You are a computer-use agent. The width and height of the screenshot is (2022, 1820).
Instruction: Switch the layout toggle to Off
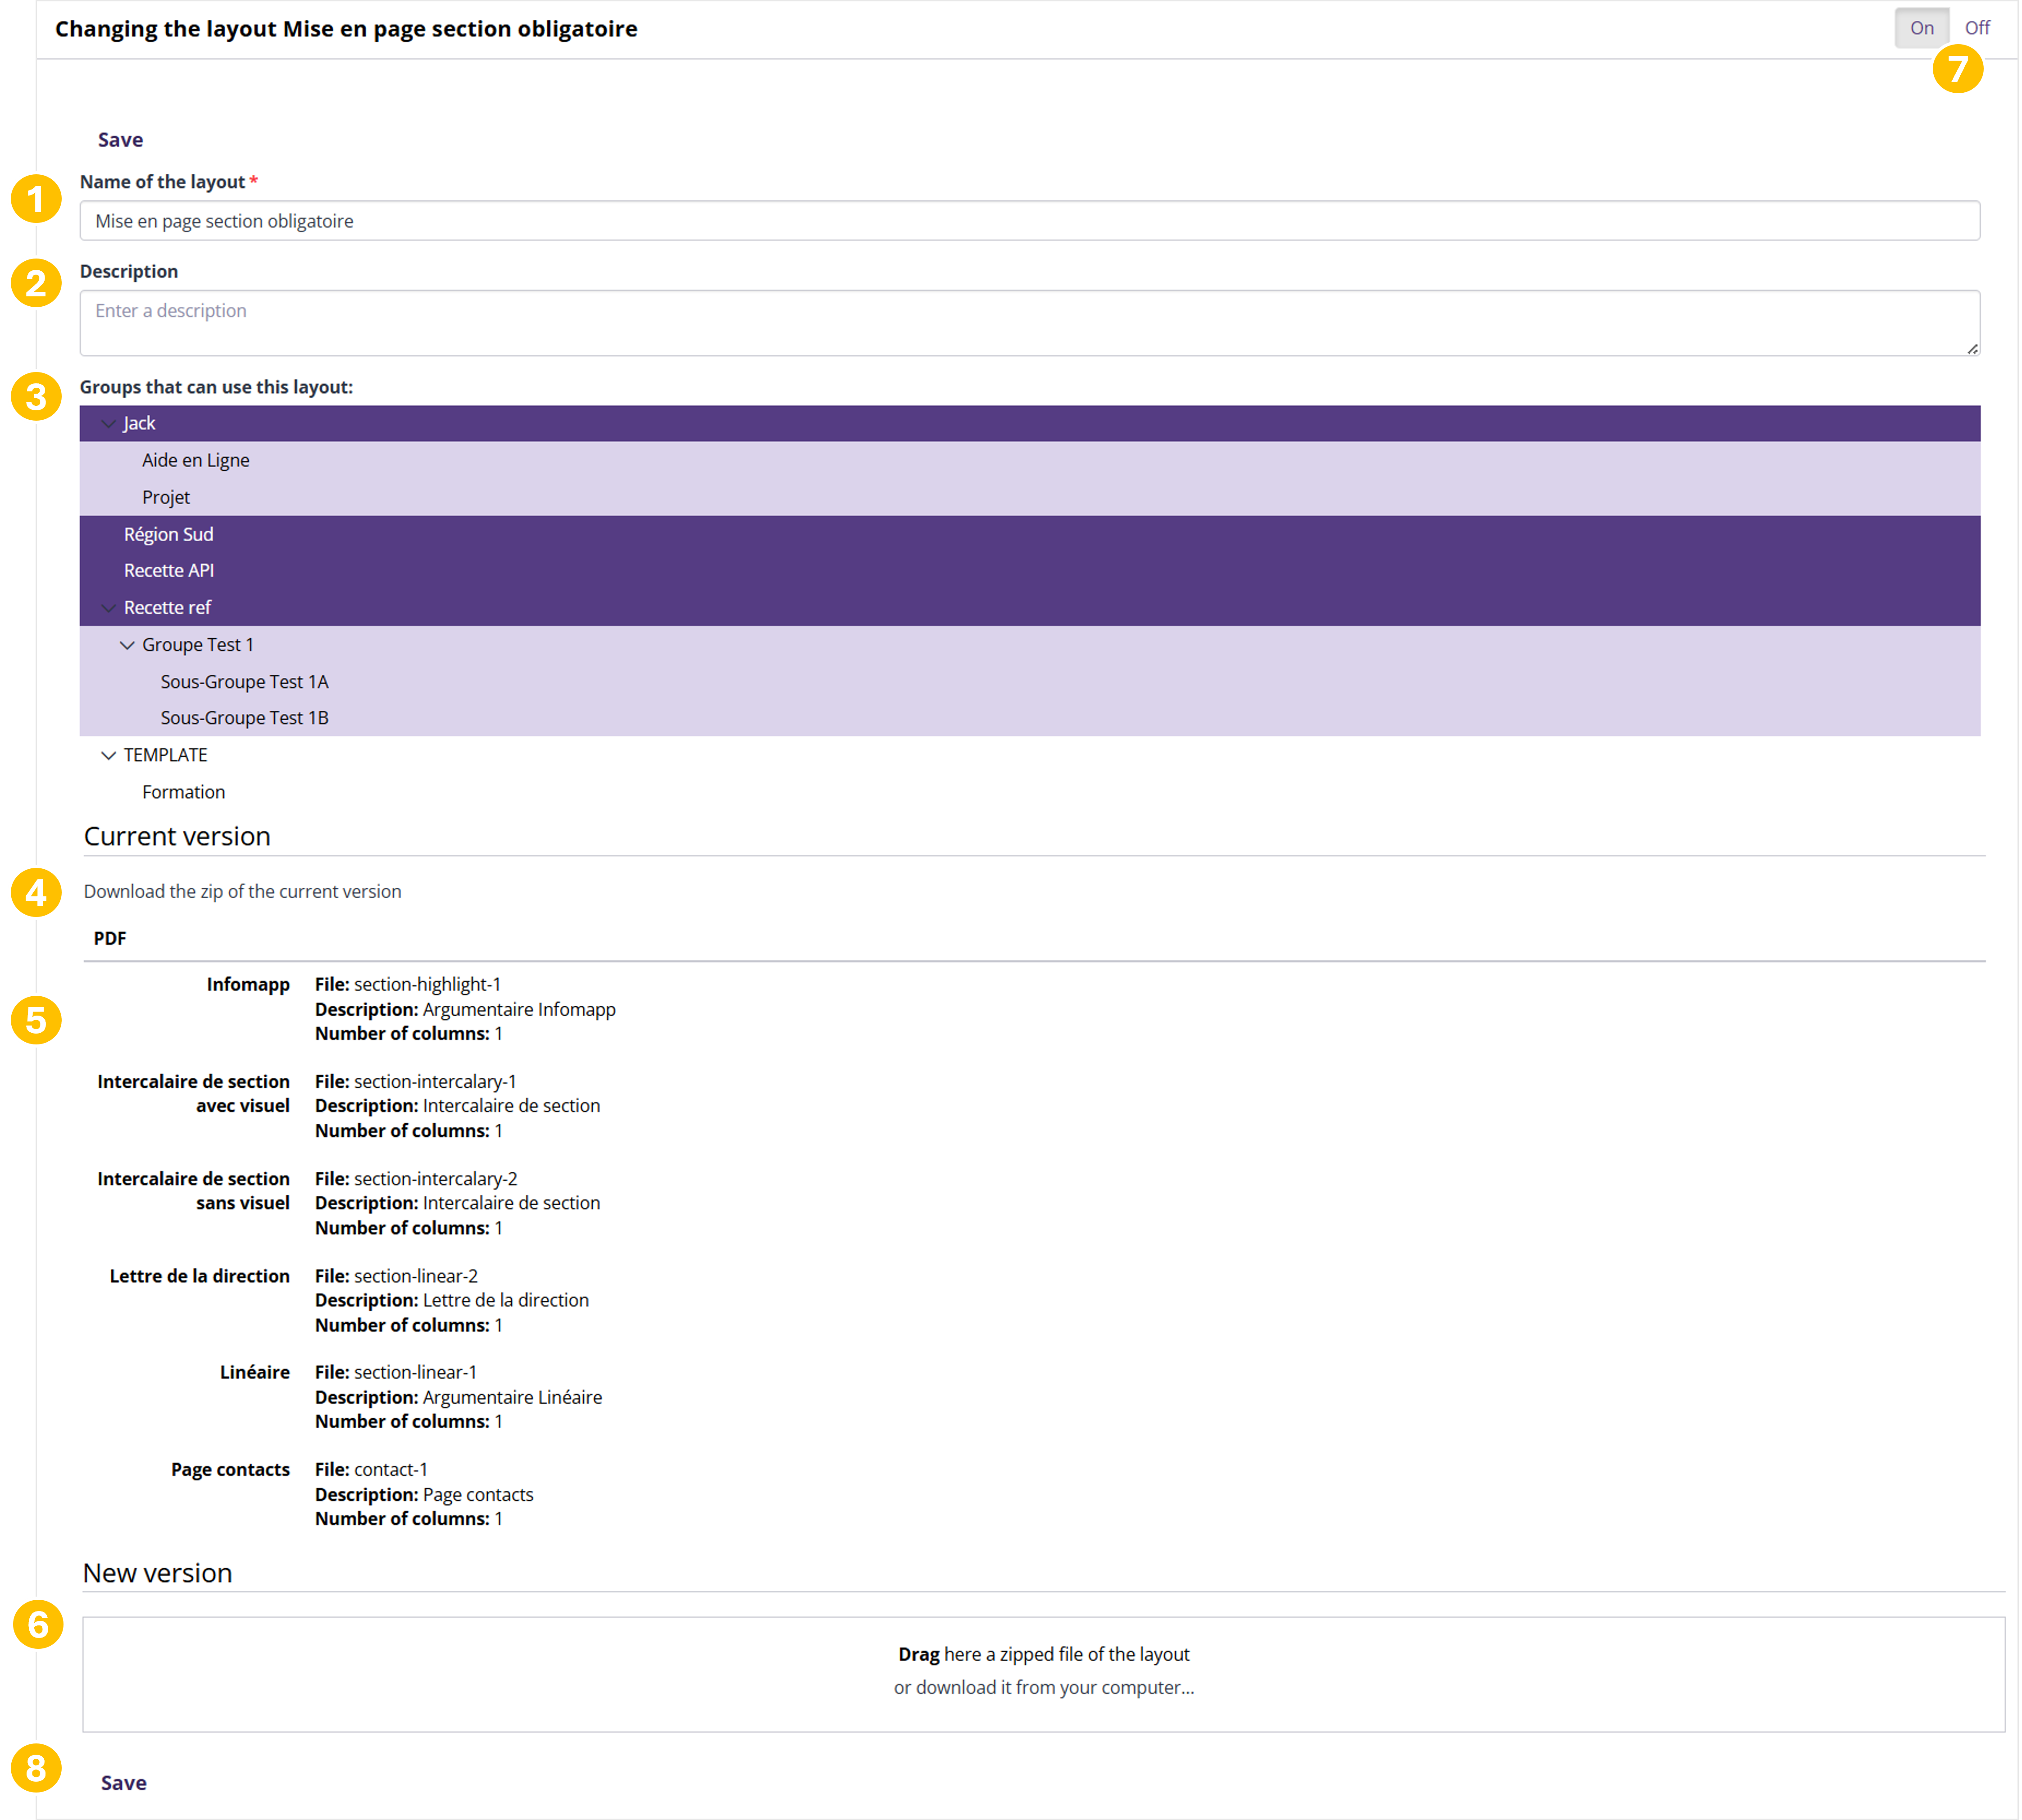1977,28
